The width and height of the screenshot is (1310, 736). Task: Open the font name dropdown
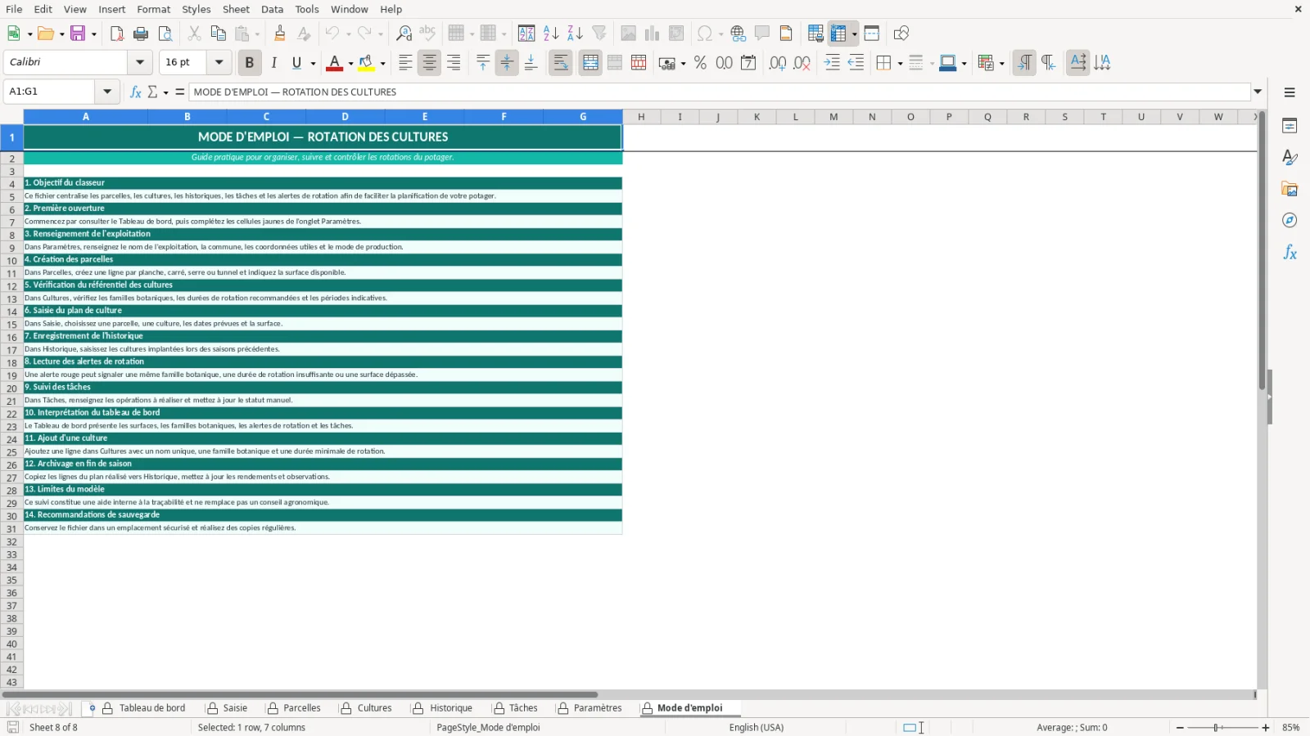(x=140, y=62)
